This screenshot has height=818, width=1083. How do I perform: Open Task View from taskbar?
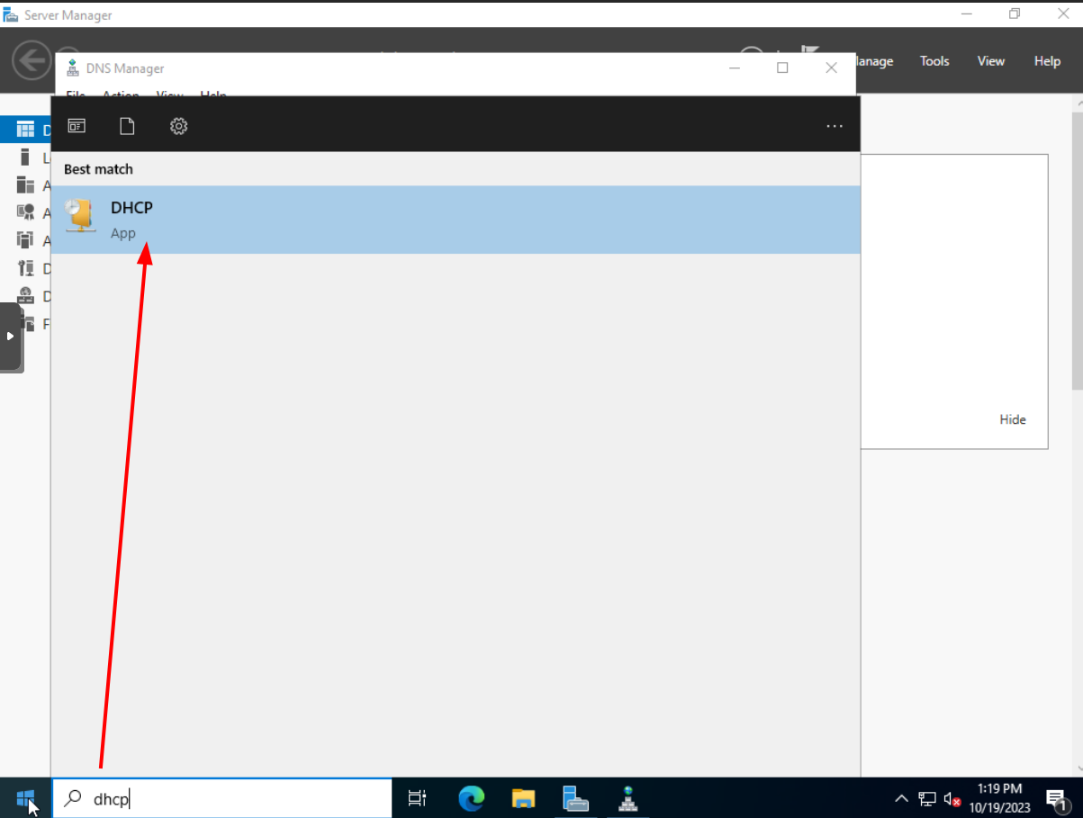pos(417,797)
